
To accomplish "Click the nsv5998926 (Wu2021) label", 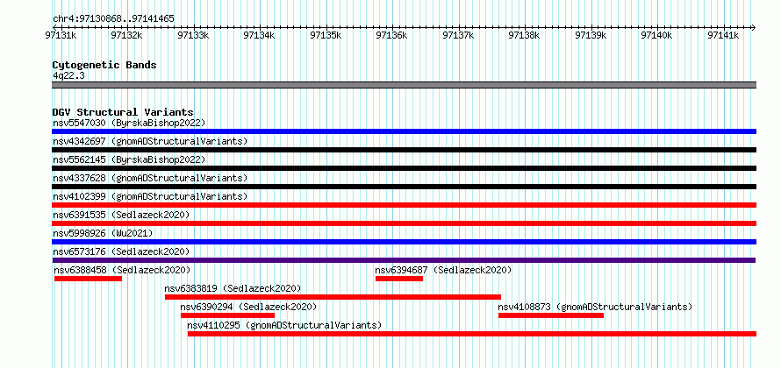I will (103, 233).
